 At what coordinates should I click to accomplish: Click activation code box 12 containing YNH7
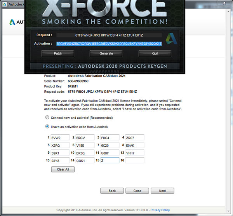pos(135,153)
